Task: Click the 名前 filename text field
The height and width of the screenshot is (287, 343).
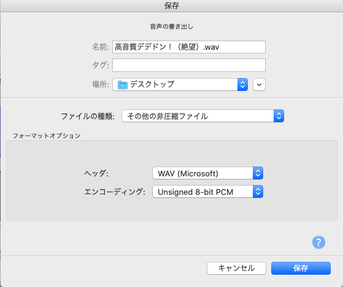Action: coord(189,47)
